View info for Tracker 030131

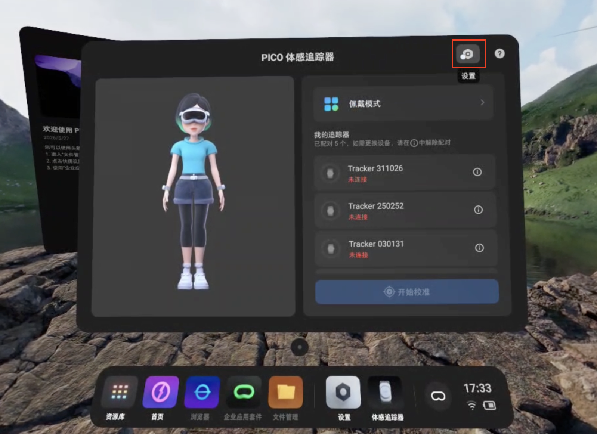479,248
